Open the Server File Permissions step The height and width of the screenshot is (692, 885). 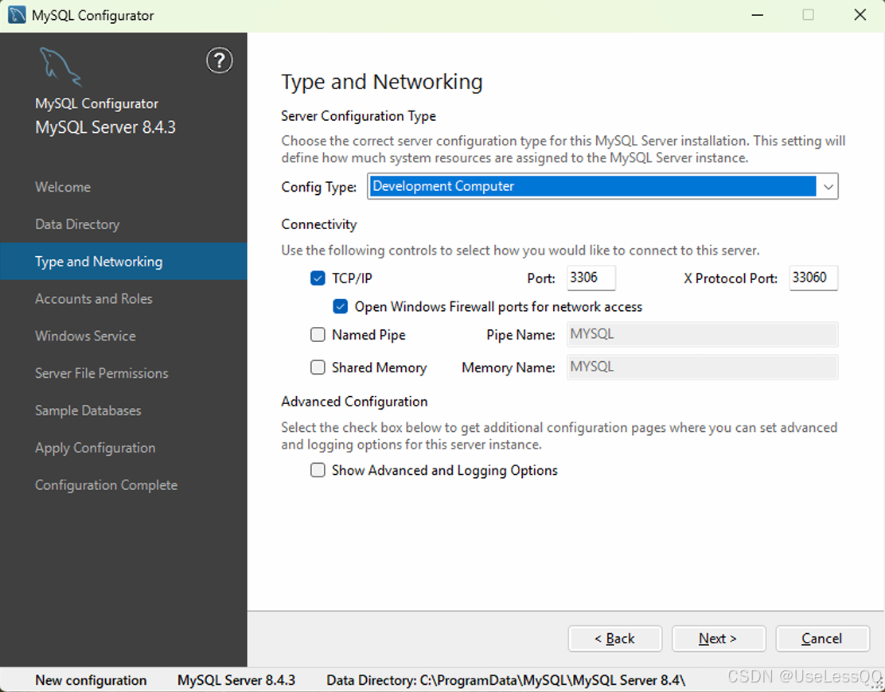click(x=102, y=373)
